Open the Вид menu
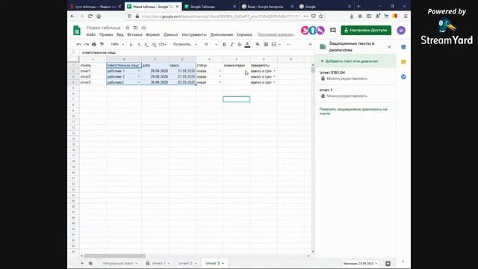The image size is (478, 269). [x=120, y=35]
